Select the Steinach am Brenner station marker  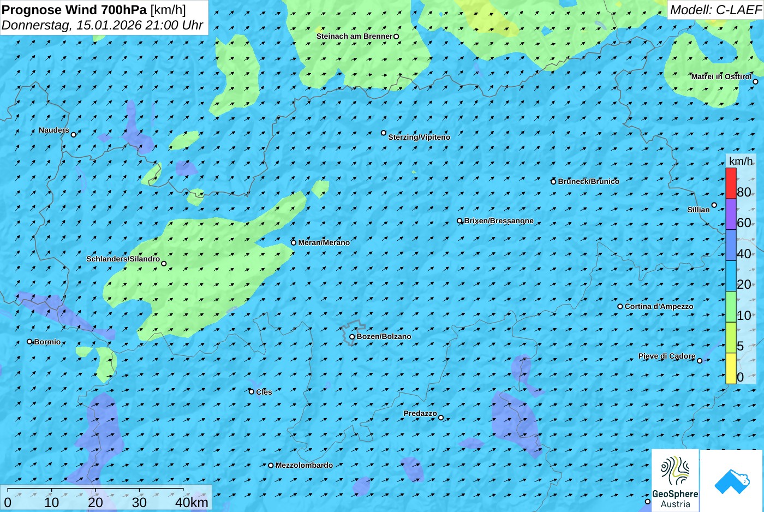click(396, 37)
